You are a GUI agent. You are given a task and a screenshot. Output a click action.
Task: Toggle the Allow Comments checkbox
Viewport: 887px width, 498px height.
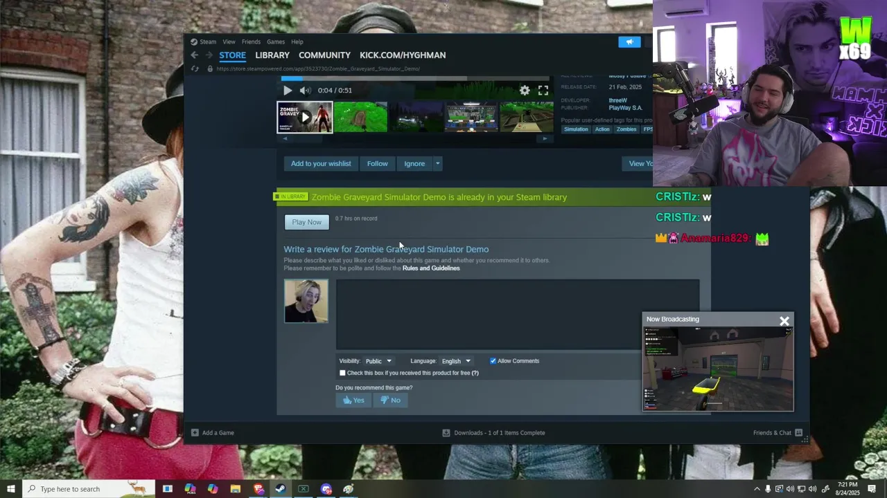[493, 361]
